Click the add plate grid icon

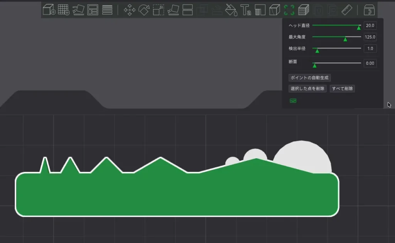(64, 10)
